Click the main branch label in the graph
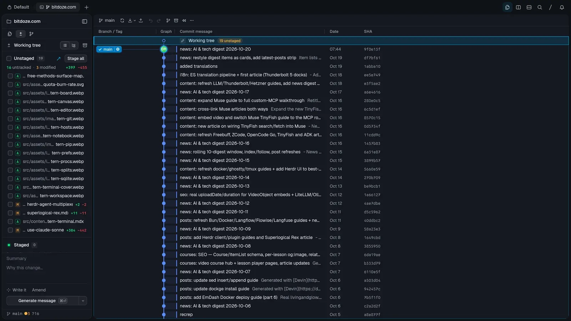This screenshot has height=321, width=571. [106, 49]
